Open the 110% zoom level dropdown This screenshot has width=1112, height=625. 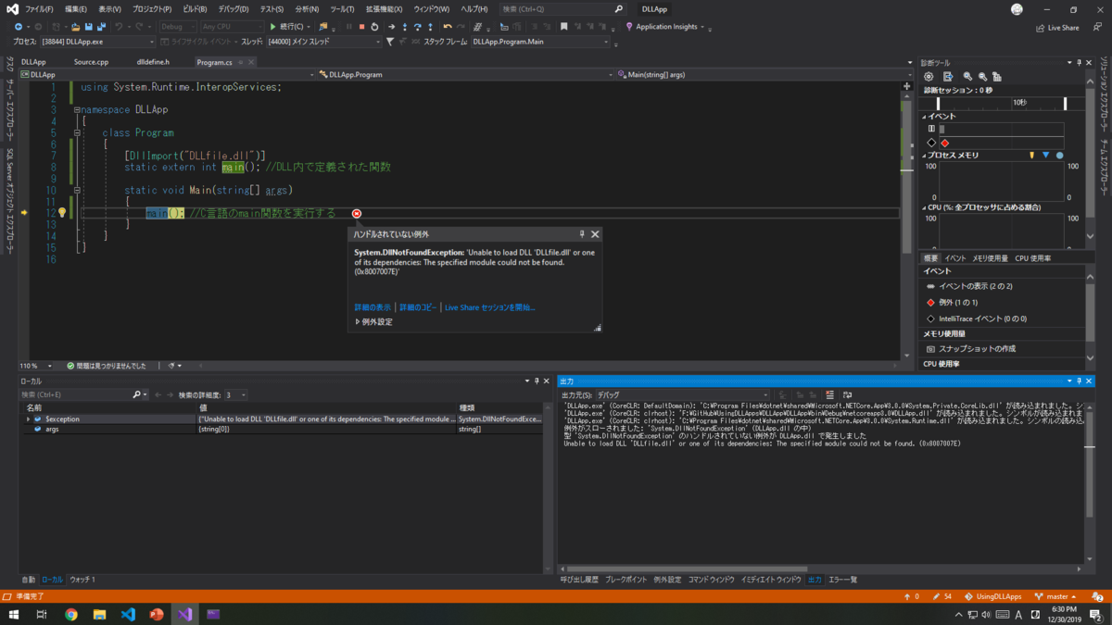point(35,366)
